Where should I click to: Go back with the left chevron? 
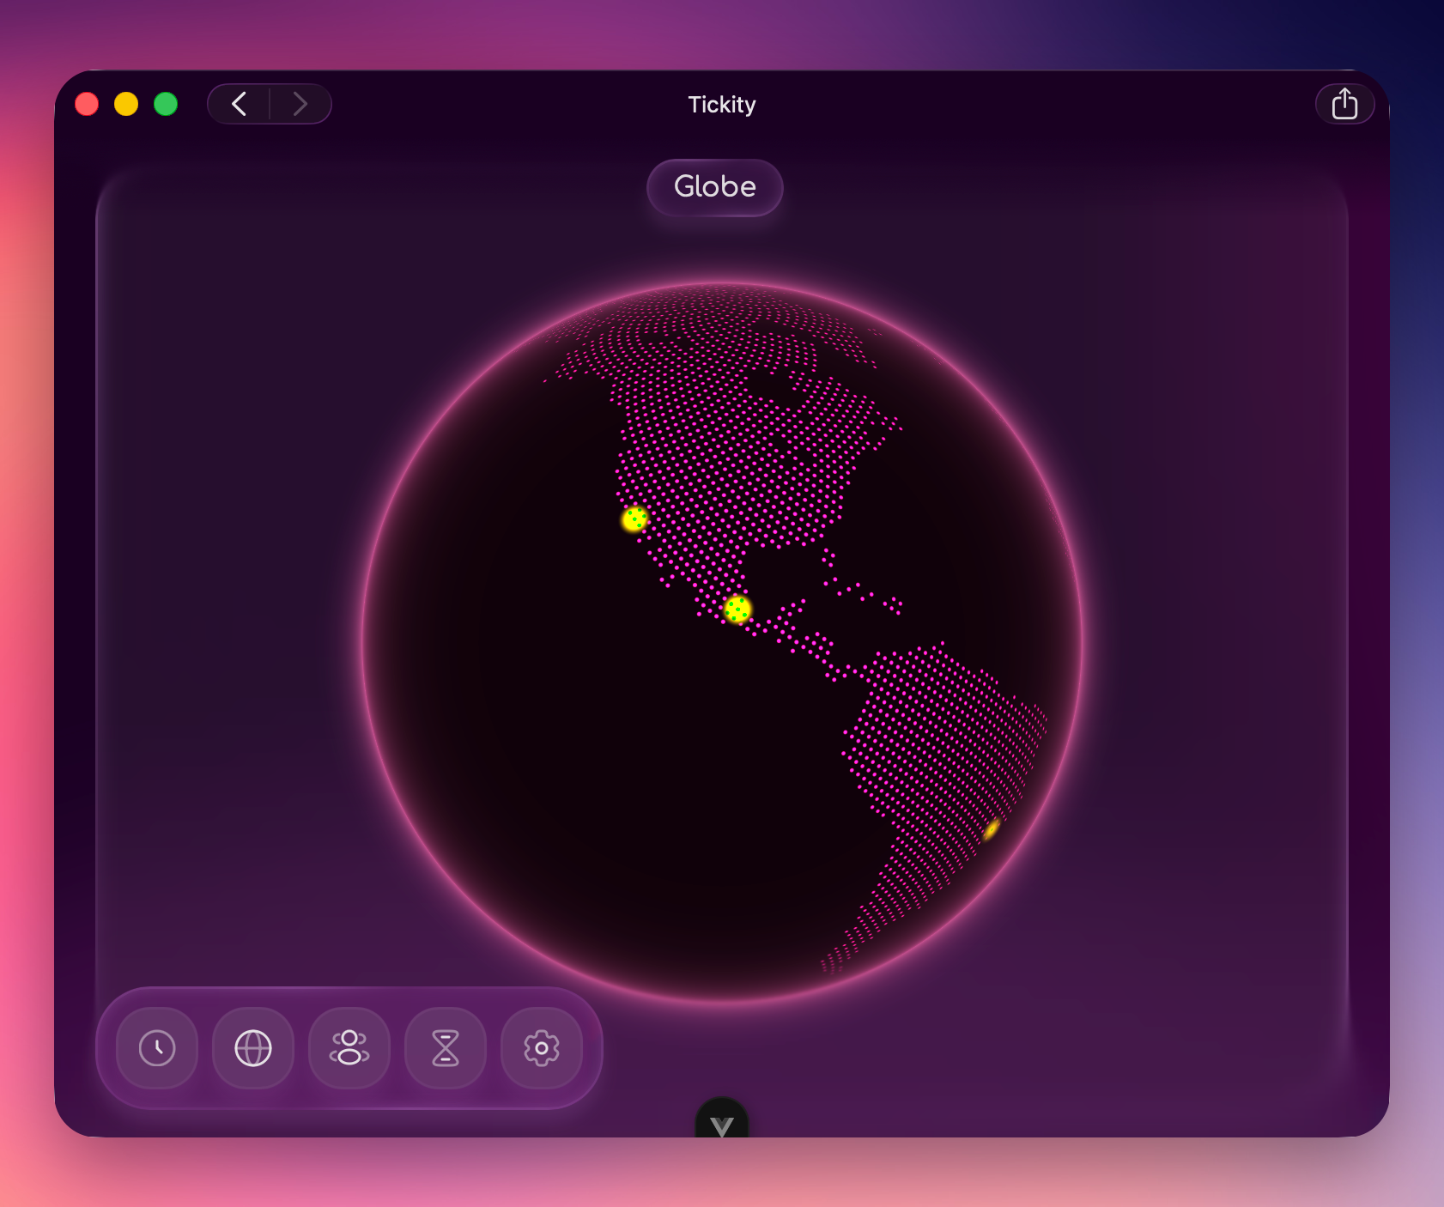(x=240, y=104)
